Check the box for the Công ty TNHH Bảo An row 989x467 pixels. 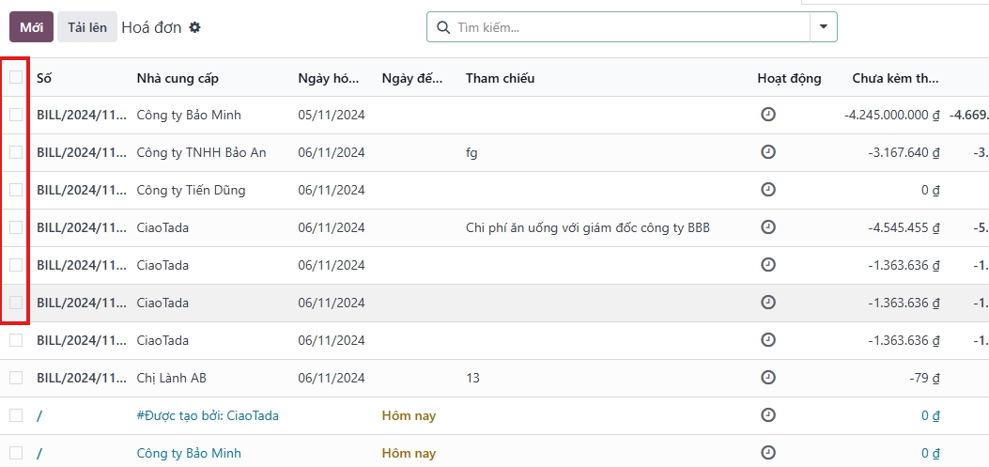coord(16,152)
